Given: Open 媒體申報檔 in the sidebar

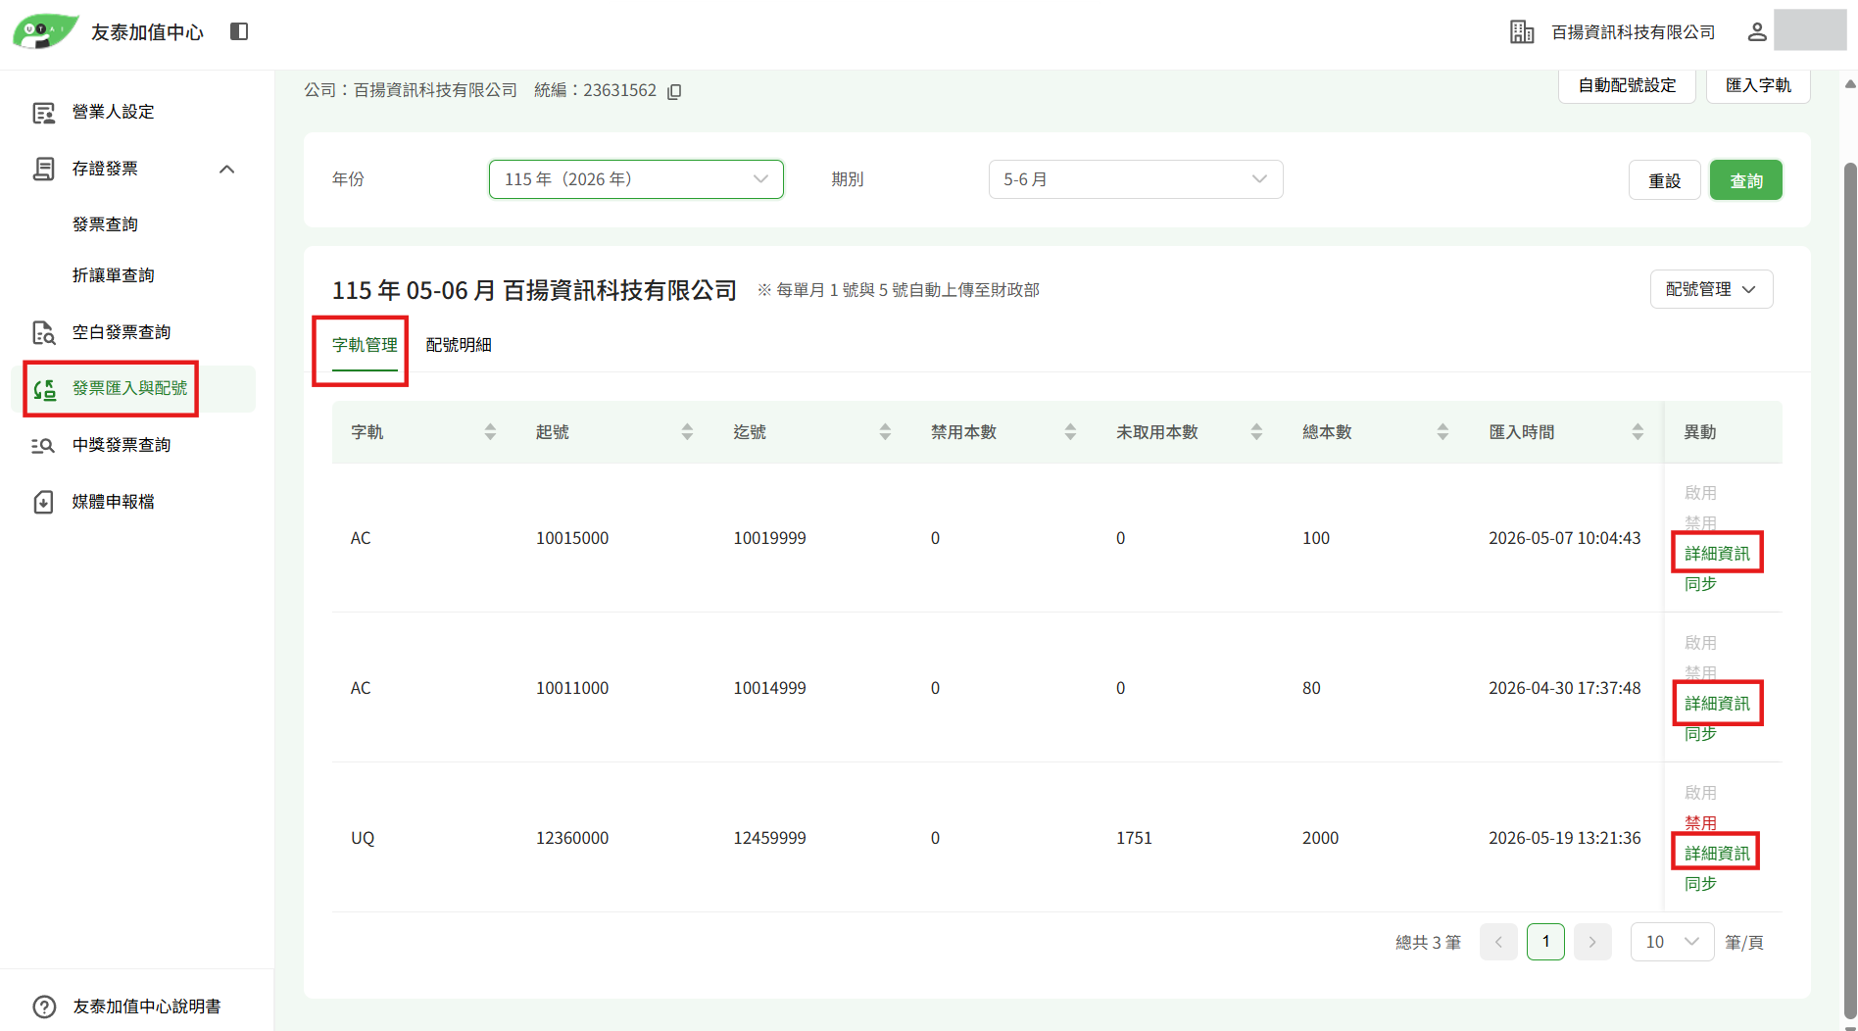Looking at the screenshot, I should [113, 502].
